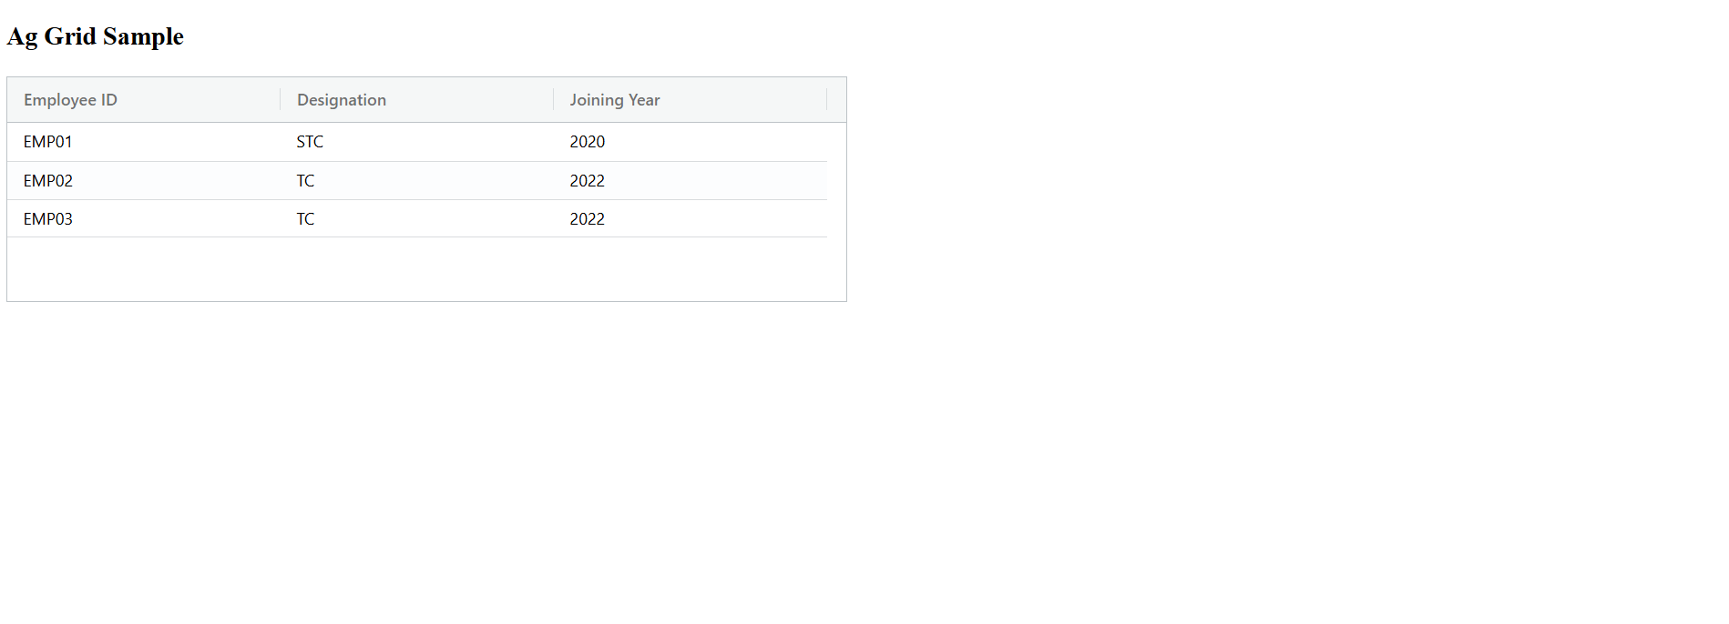Select the 2022 cell in EMP03 row
Screen dimensions: 1729x624
[x=588, y=219]
